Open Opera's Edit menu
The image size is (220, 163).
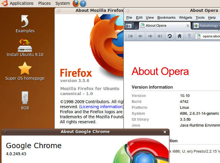(x=139, y=17)
